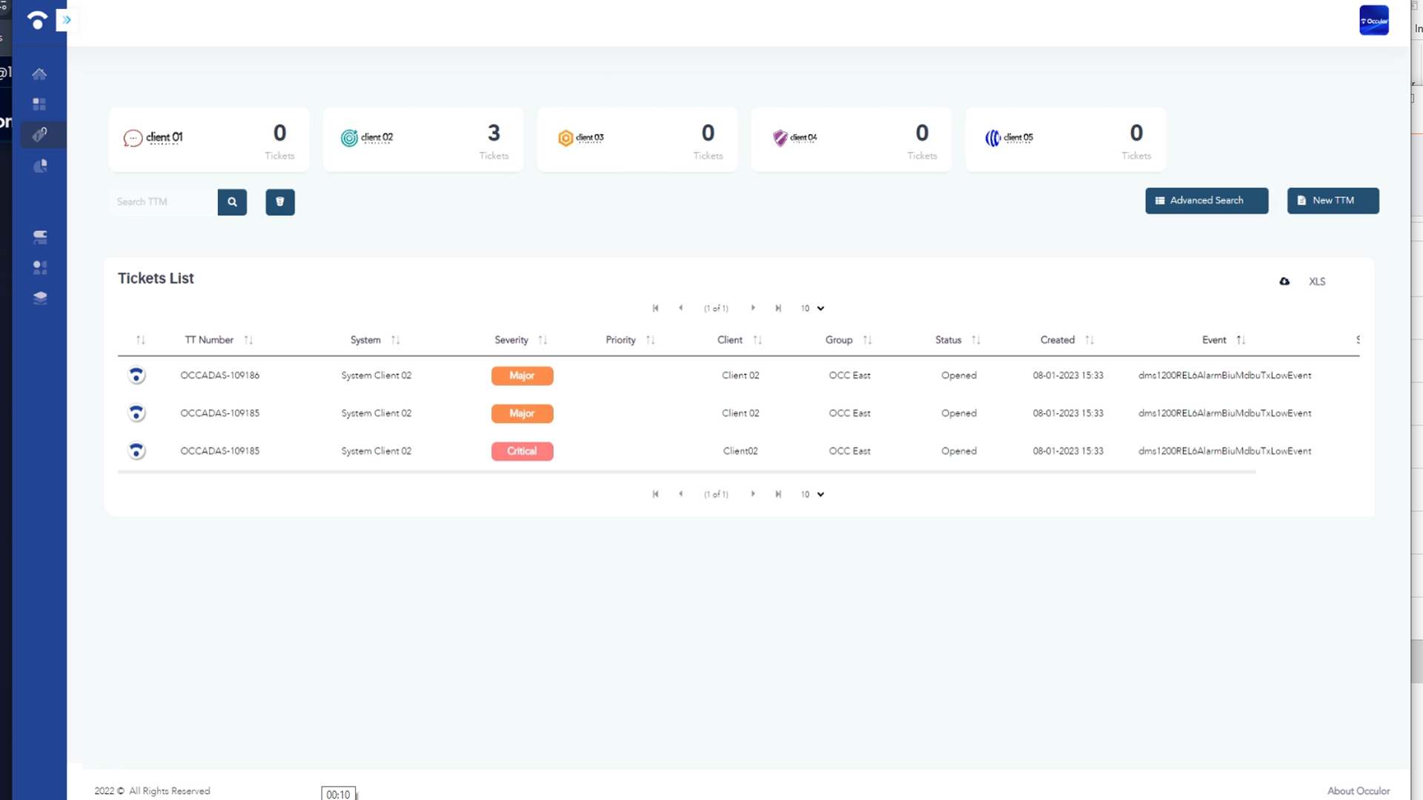Open top rows-per-page dropdown showing 10
This screenshot has height=800, width=1423.
point(812,308)
